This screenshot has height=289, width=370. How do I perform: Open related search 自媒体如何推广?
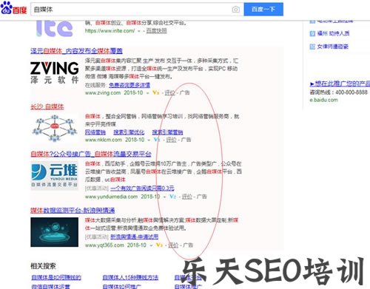point(121,287)
